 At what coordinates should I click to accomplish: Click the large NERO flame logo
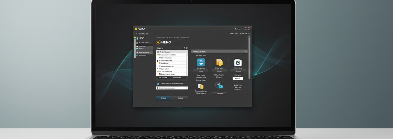tap(159, 42)
